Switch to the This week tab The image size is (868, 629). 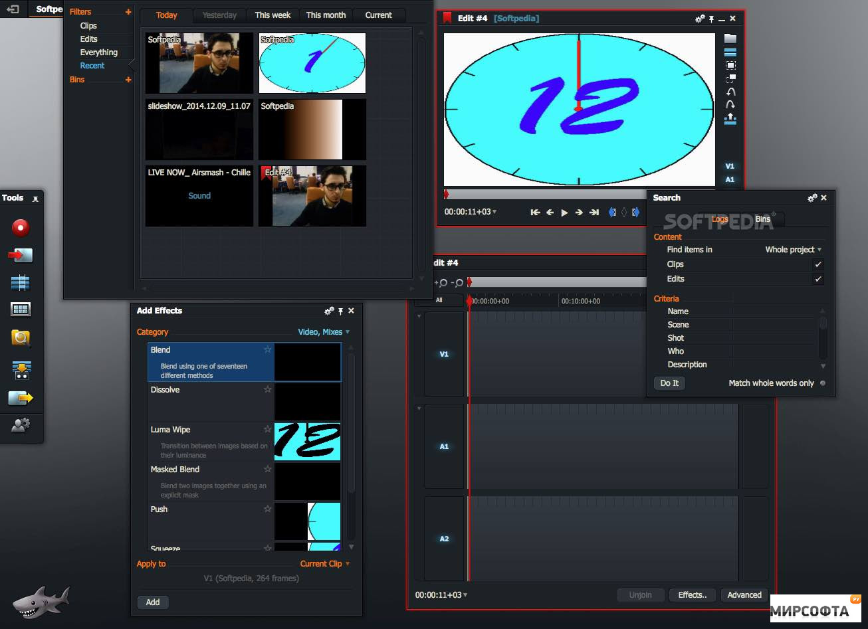coord(272,15)
